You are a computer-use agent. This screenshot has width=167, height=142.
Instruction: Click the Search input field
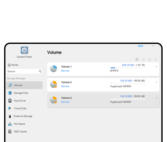click(x=22, y=71)
